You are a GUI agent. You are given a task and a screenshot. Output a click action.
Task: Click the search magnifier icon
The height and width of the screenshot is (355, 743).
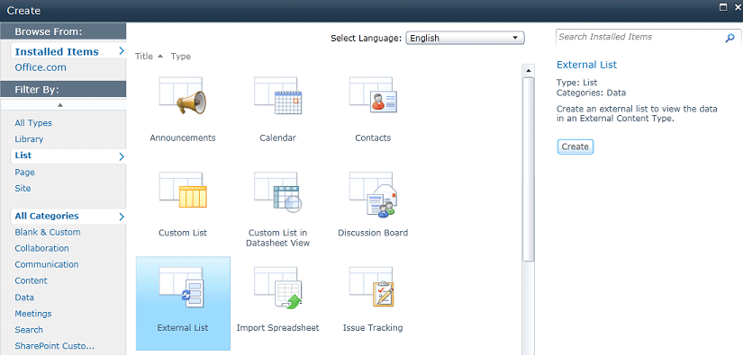729,39
